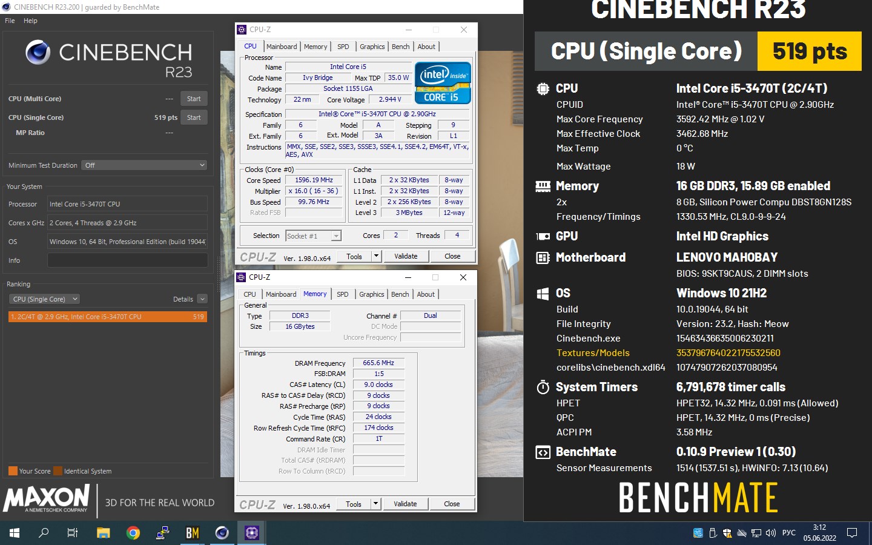872x545 pixels.
Task: Click Close in upper CPU-Z window
Action: point(452,256)
